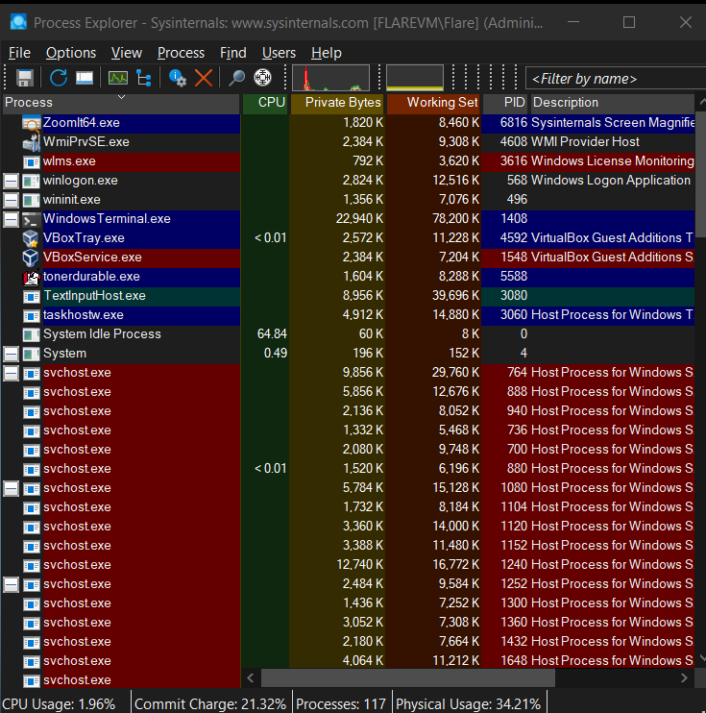Screen dimensions: 706x713
Task: Click Physical Usage status bar entry
Action: click(468, 704)
